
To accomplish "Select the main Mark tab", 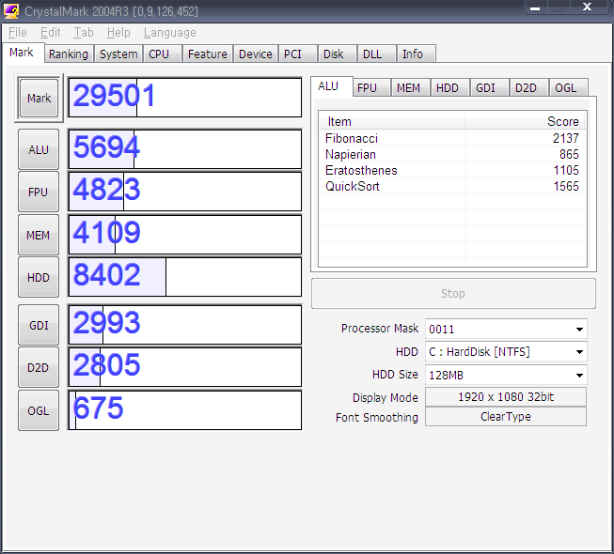I will 23,53.
